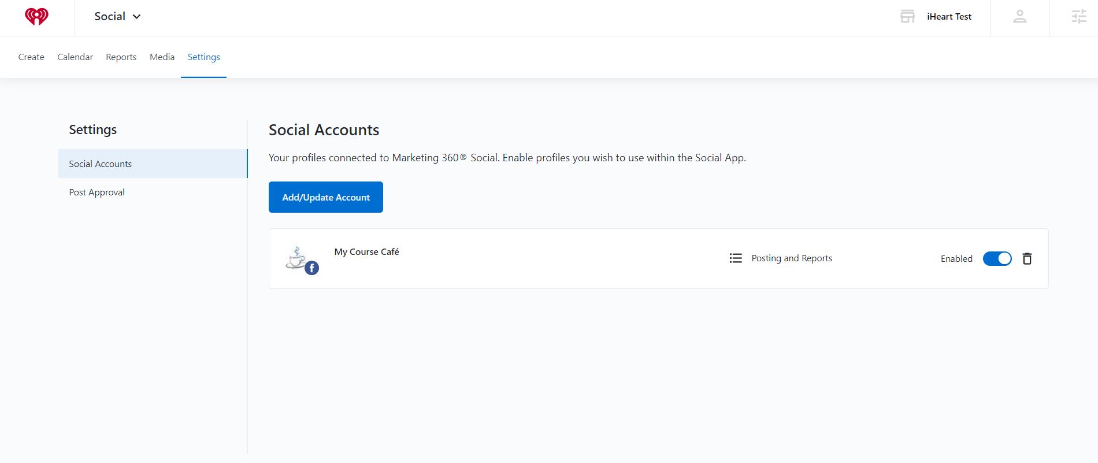
Task: Delete My Course Café with trash icon
Action: pos(1027,258)
